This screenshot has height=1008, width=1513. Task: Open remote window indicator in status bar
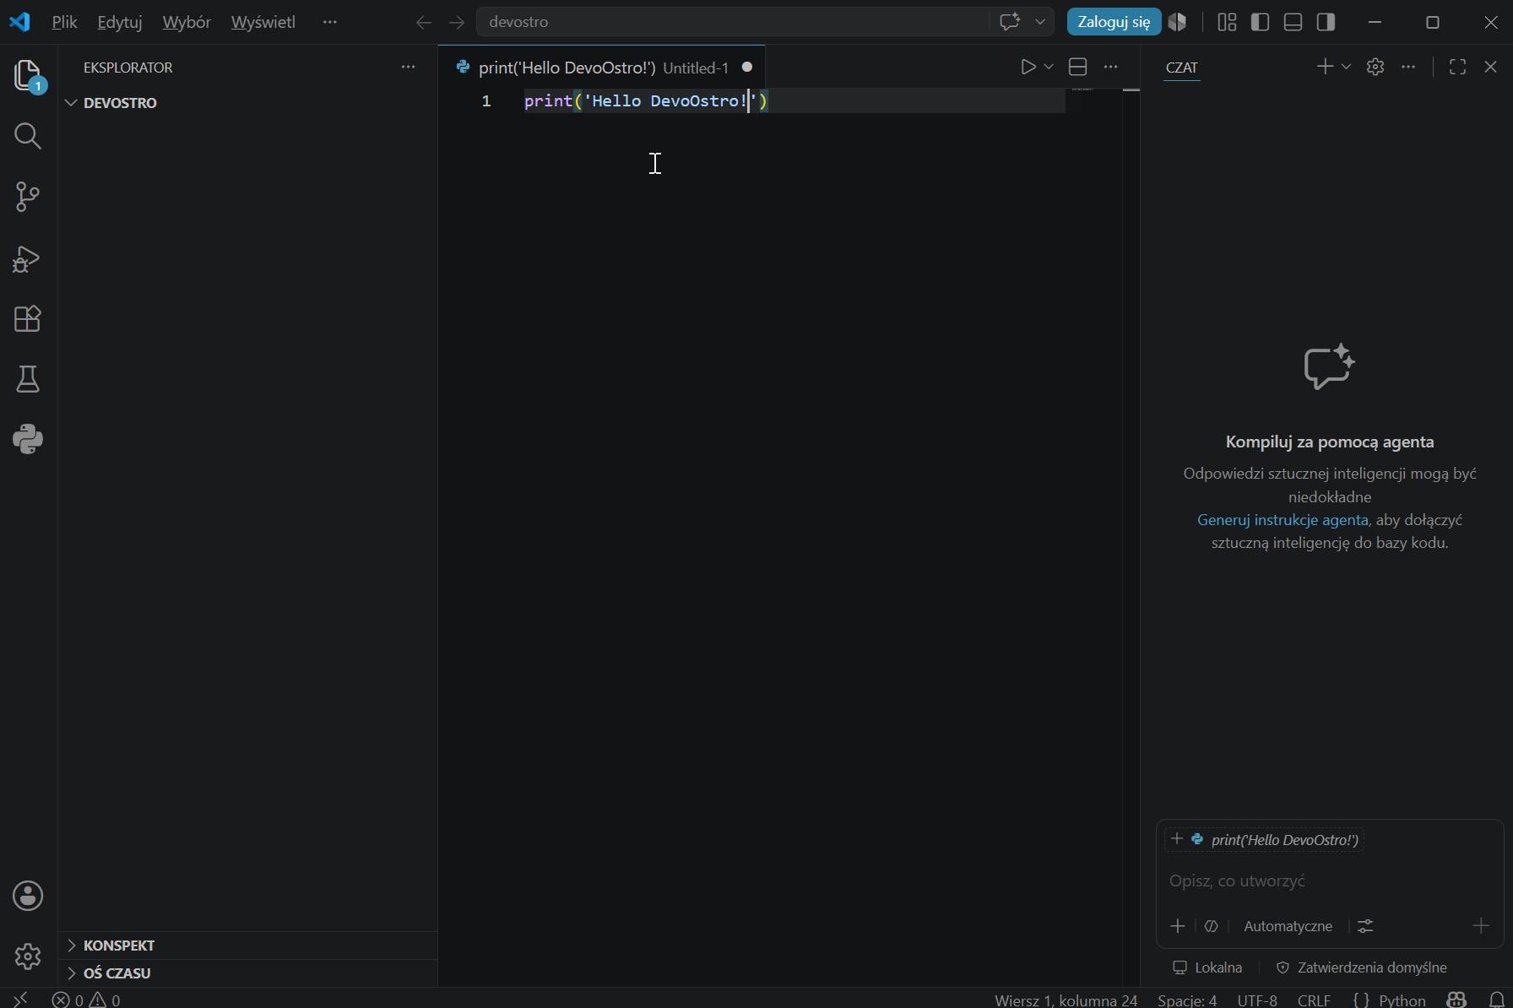coord(21,1000)
